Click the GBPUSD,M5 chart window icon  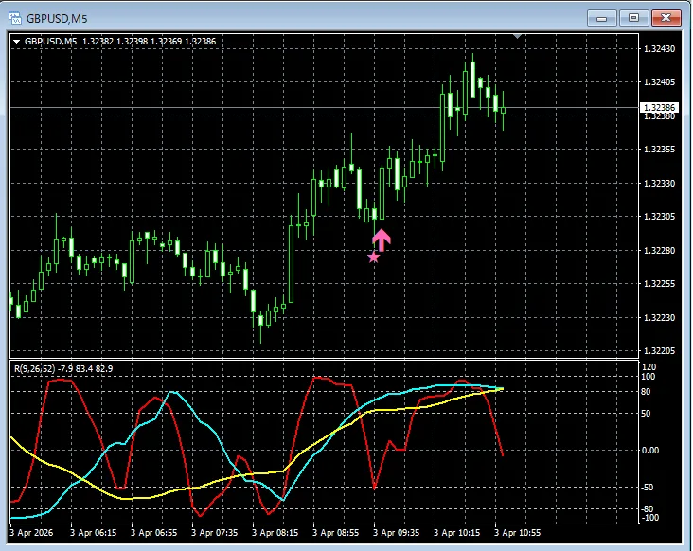(x=15, y=18)
